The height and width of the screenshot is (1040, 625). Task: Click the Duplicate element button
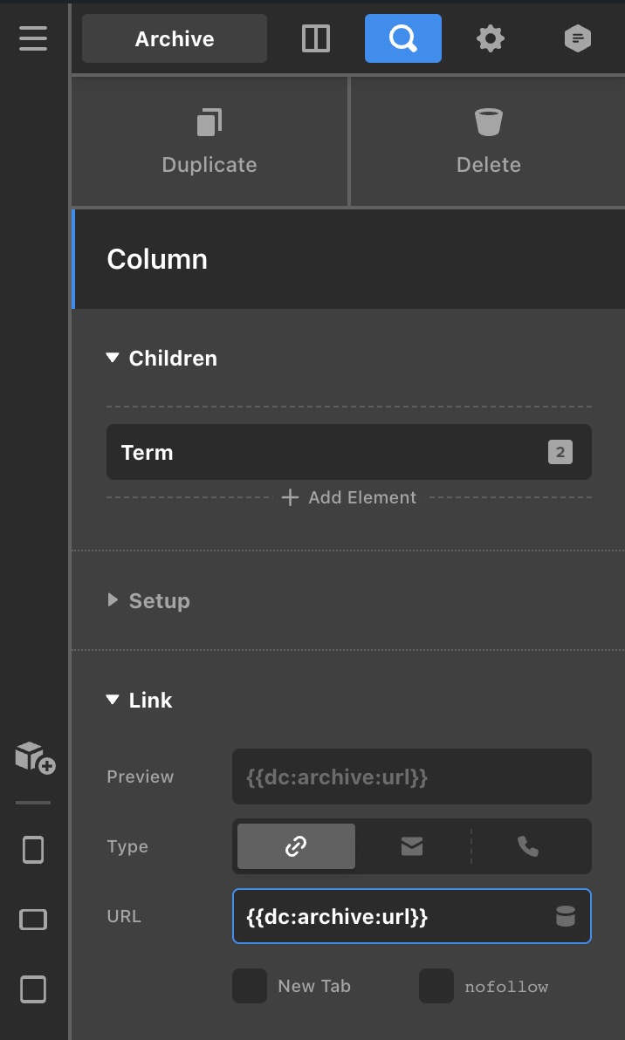[x=209, y=141]
